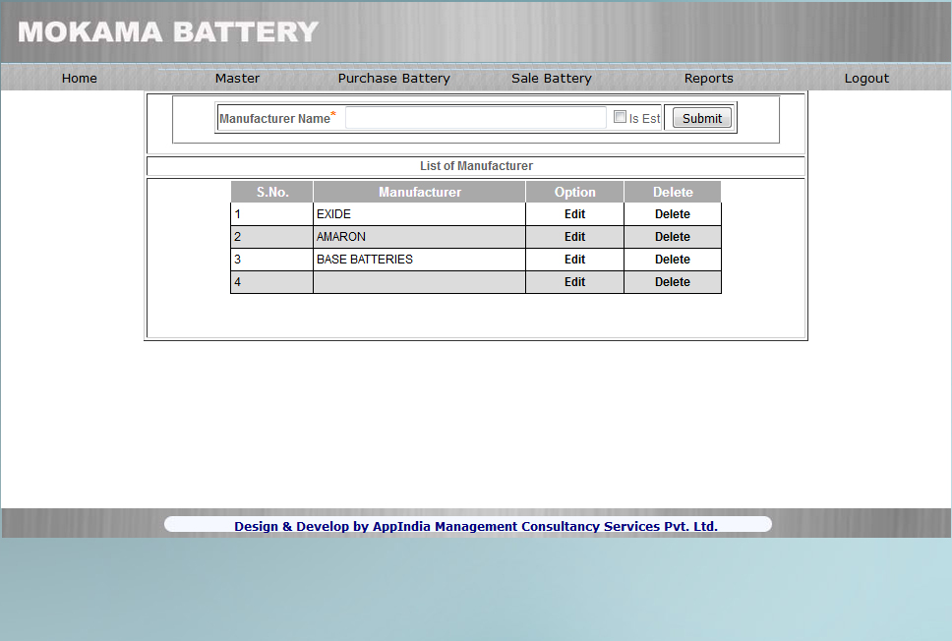952x641 pixels.
Task: Delete the AMARON manufacturer row
Action: [672, 237]
